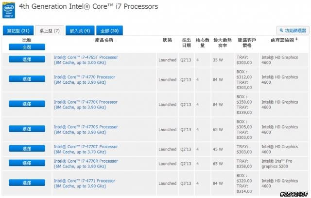311x198 pixels.
Task: Switch to the 嵌入式 (4) tab
Action: [x=80, y=30]
